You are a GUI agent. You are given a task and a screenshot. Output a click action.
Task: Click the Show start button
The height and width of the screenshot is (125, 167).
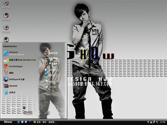pos(8,122)
